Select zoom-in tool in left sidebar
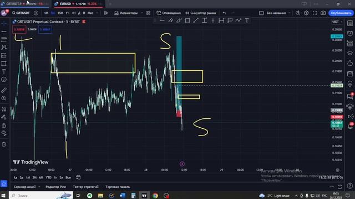Viewport: 355px width, 199px height. (4, 98)
